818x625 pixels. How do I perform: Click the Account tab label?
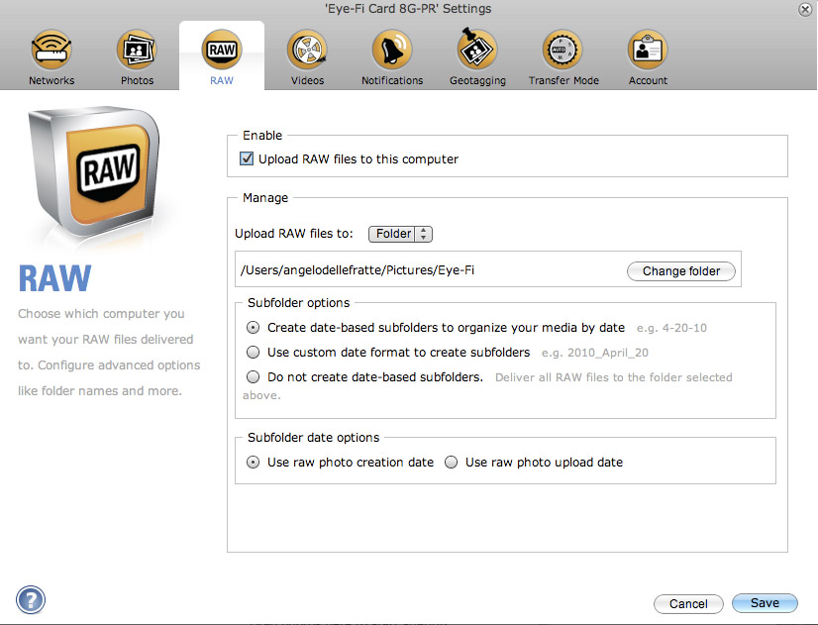(648, 80)
